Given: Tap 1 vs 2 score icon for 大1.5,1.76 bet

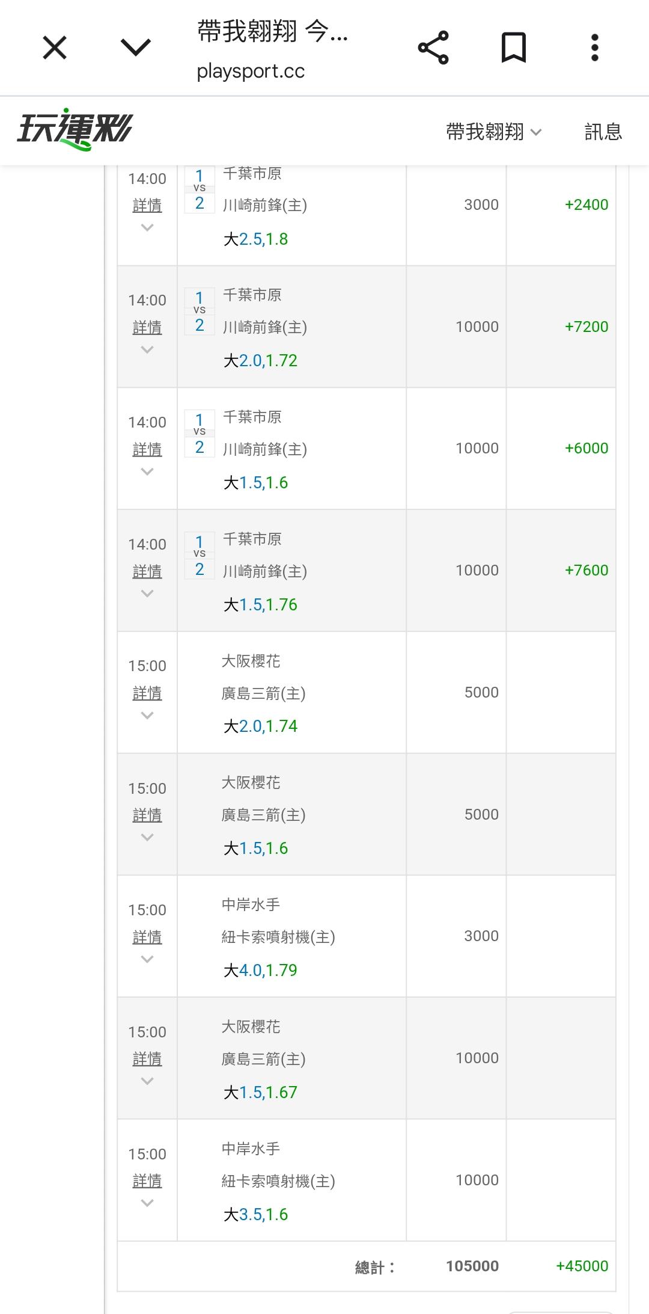Looking at the screenshot, I should pyautogui.click(x=200, y=555).
